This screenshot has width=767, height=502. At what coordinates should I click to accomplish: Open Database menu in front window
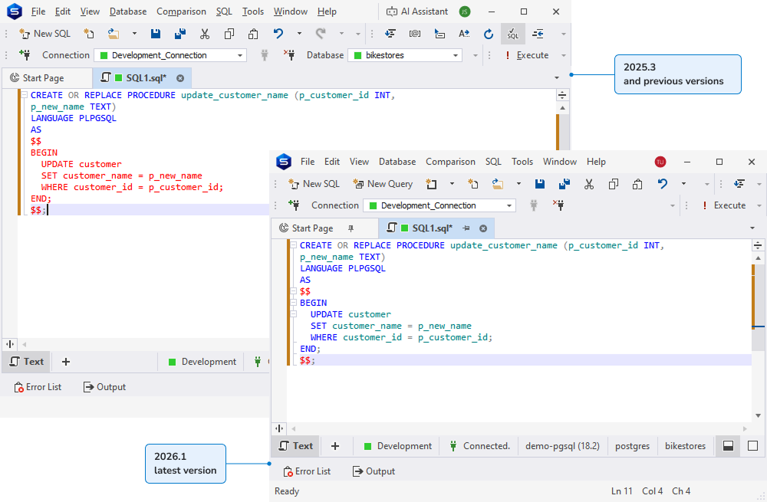click(x=397, y=161)
